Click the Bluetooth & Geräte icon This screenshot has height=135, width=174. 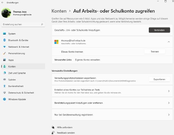click(x=4, y=40)
